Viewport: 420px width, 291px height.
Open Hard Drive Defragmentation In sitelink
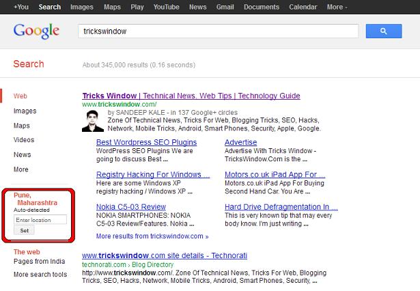click(281, 207)
